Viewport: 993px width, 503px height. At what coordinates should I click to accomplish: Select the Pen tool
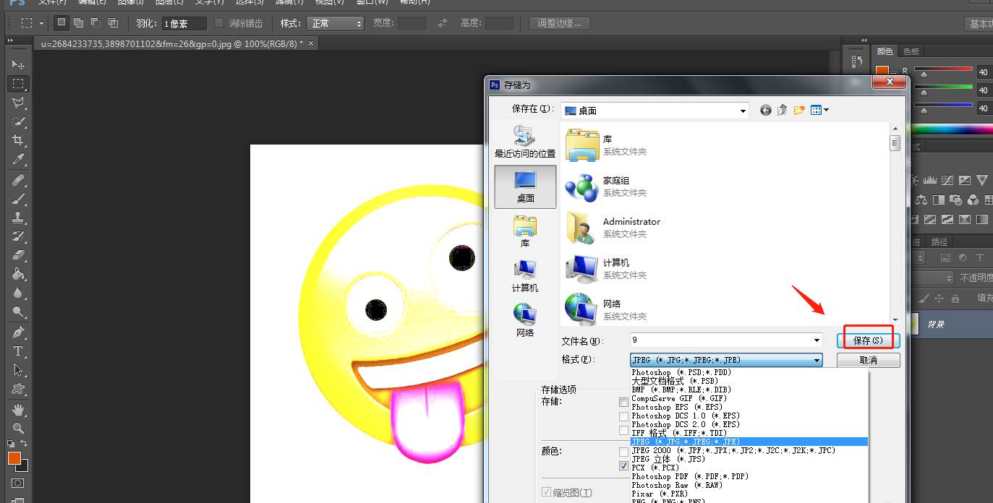pyautogui.click(x=19, y=332)
